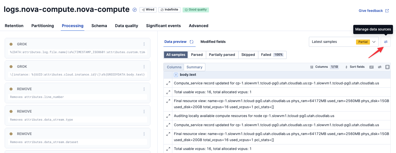396x153 pixels.
Task: Open the keyboard shortcuts icon
Action: (371, 67)
